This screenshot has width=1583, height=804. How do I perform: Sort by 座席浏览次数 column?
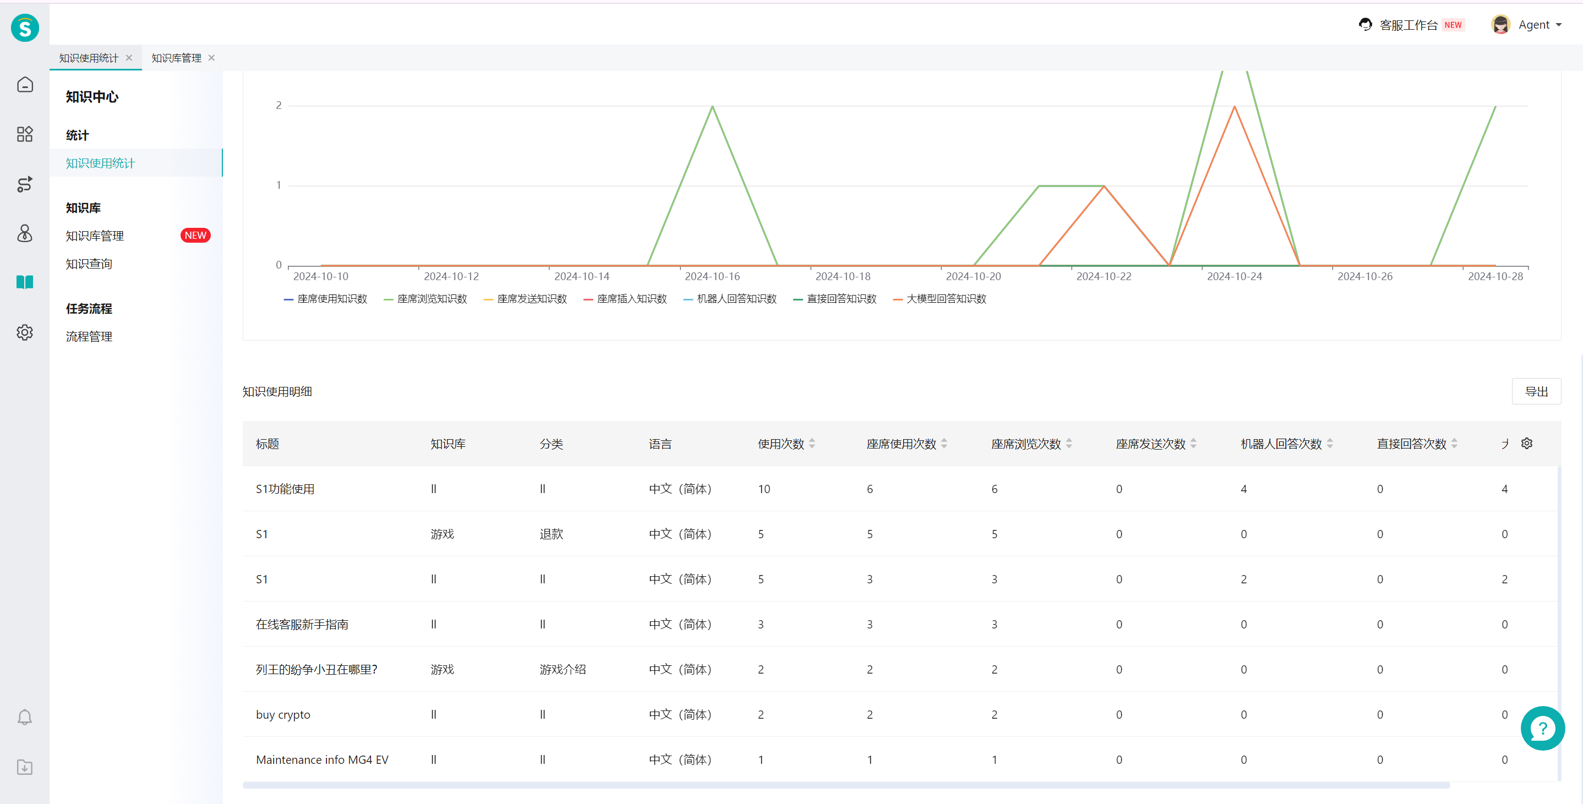pos(1069,444)
